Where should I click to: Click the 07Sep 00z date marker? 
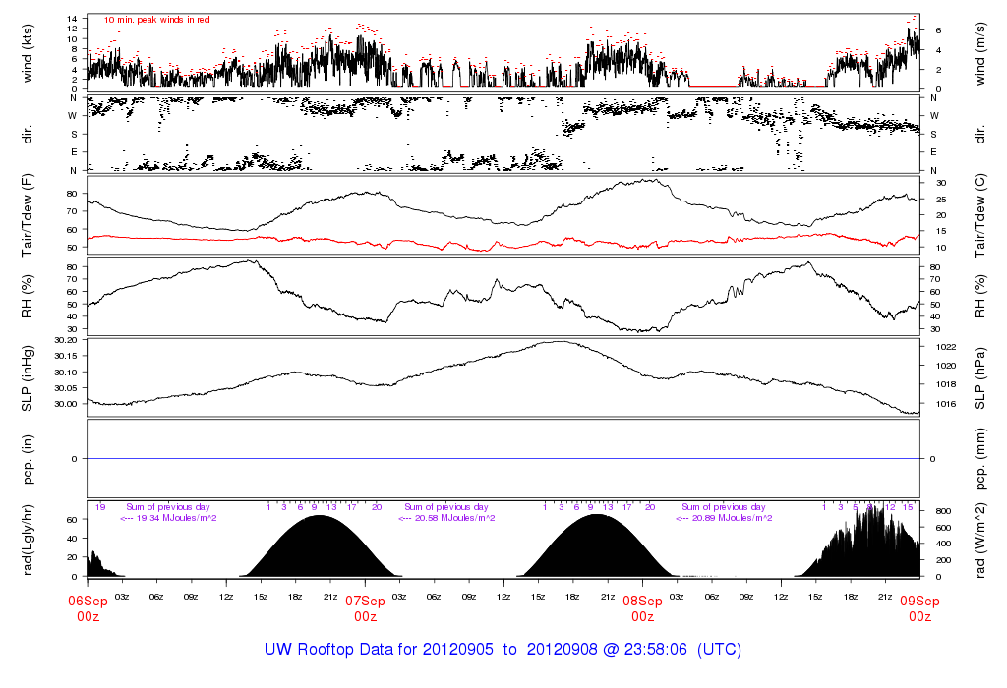(x=365, y=608)
